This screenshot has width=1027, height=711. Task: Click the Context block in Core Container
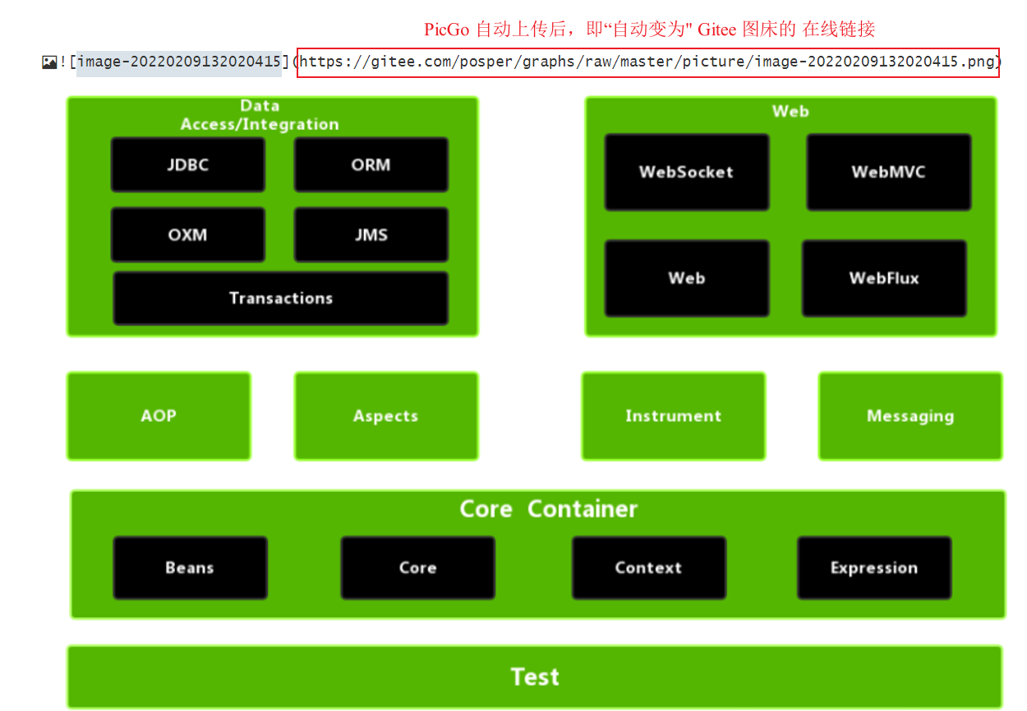pyautogui.click(x=648, y=567)
